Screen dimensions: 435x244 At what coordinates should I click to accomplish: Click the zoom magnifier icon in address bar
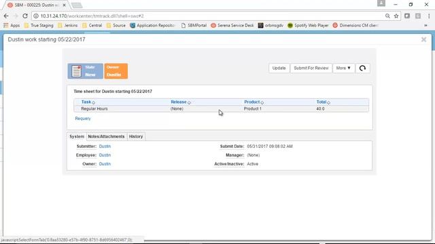(x=387, y=16)
